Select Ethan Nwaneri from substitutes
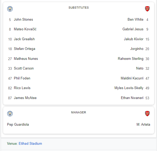The image size is (157, 151). point(132,98)
